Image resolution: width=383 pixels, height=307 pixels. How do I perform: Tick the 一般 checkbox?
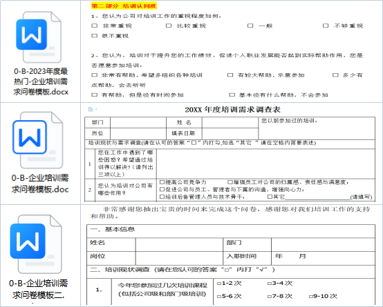250,26
